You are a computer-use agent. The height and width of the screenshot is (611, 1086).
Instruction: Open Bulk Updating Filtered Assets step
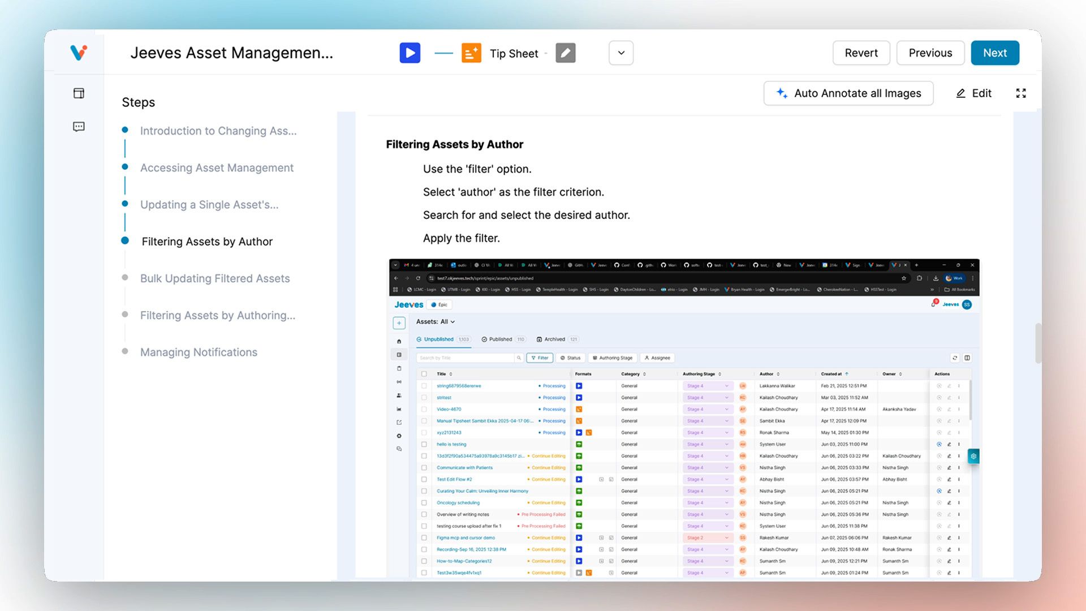(214, 278)
